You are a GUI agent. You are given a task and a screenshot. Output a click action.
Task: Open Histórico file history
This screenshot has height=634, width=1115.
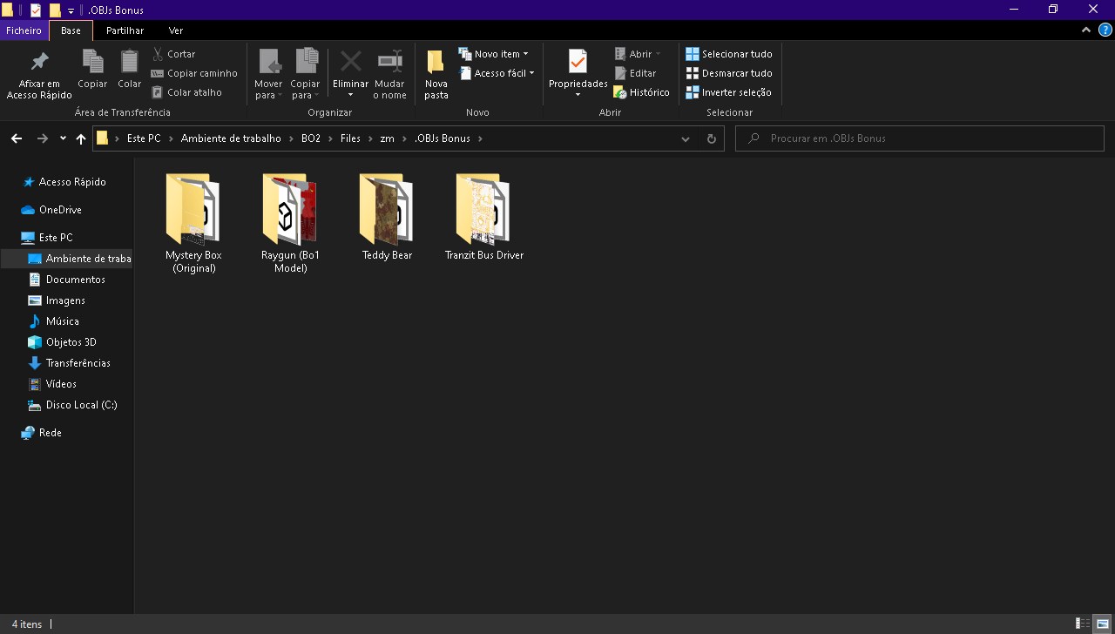(641, 92)
